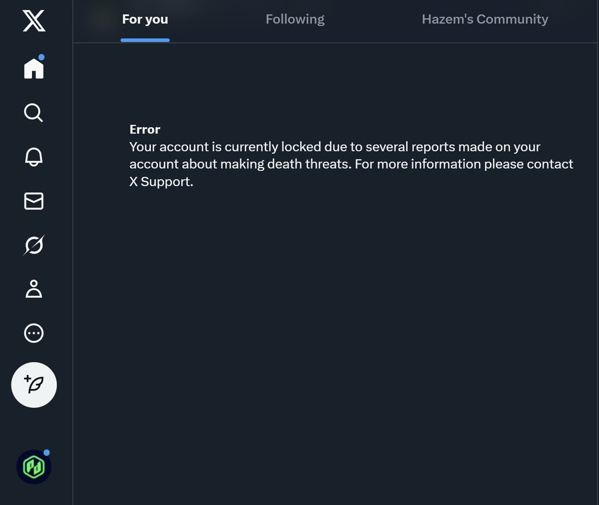Click the X logo in the sidebar
The width and height of the screenshot is (599, 505).
coord(34,21)
